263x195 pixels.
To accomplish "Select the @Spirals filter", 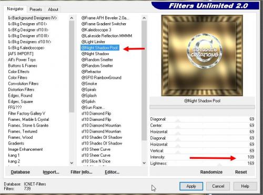I will tap(89, 89).
